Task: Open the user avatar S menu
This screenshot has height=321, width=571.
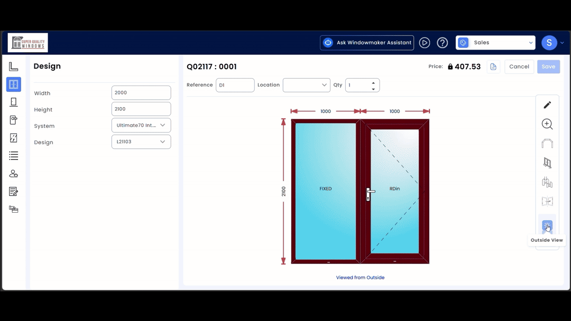Action: click(549, 43)
